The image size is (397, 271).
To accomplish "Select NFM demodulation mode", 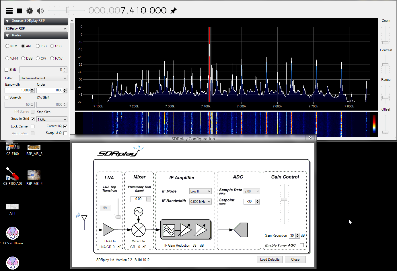I will 11,46.
